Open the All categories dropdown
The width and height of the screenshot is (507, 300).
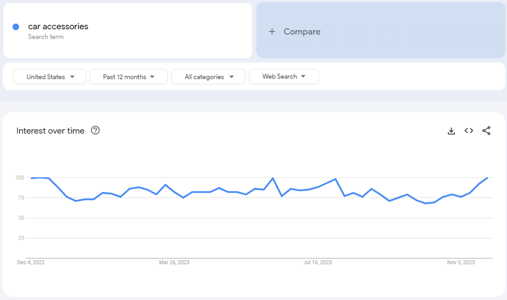pos(208,77)
